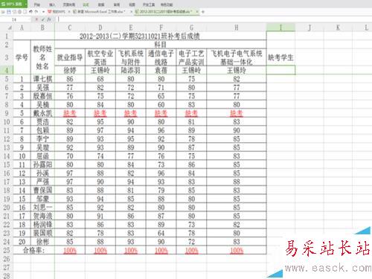The image size is (372, 279).
Task: Click the 电子工艺产品实训 subject cell
Action: pyautogui.click(x=191, y=57)
